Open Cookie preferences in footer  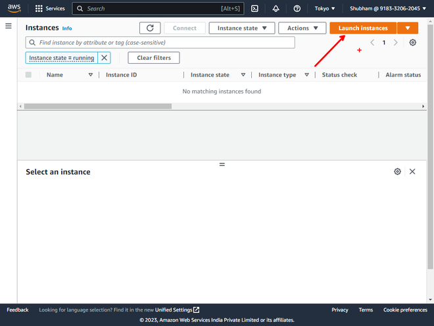(x=405, y=310)
